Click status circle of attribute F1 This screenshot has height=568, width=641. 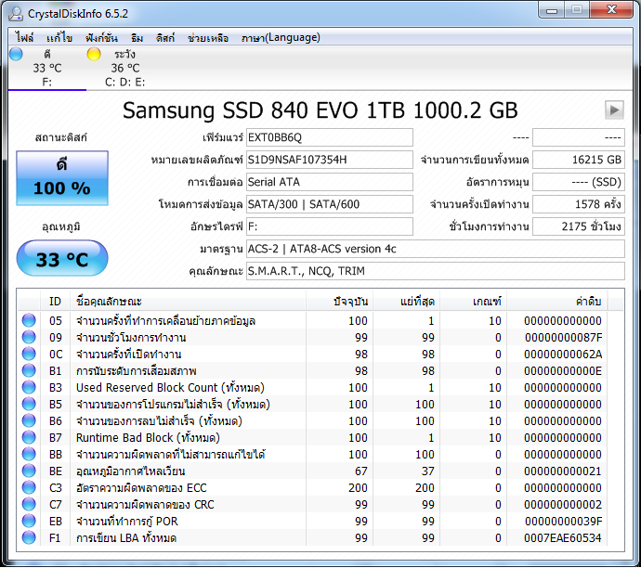29,537
